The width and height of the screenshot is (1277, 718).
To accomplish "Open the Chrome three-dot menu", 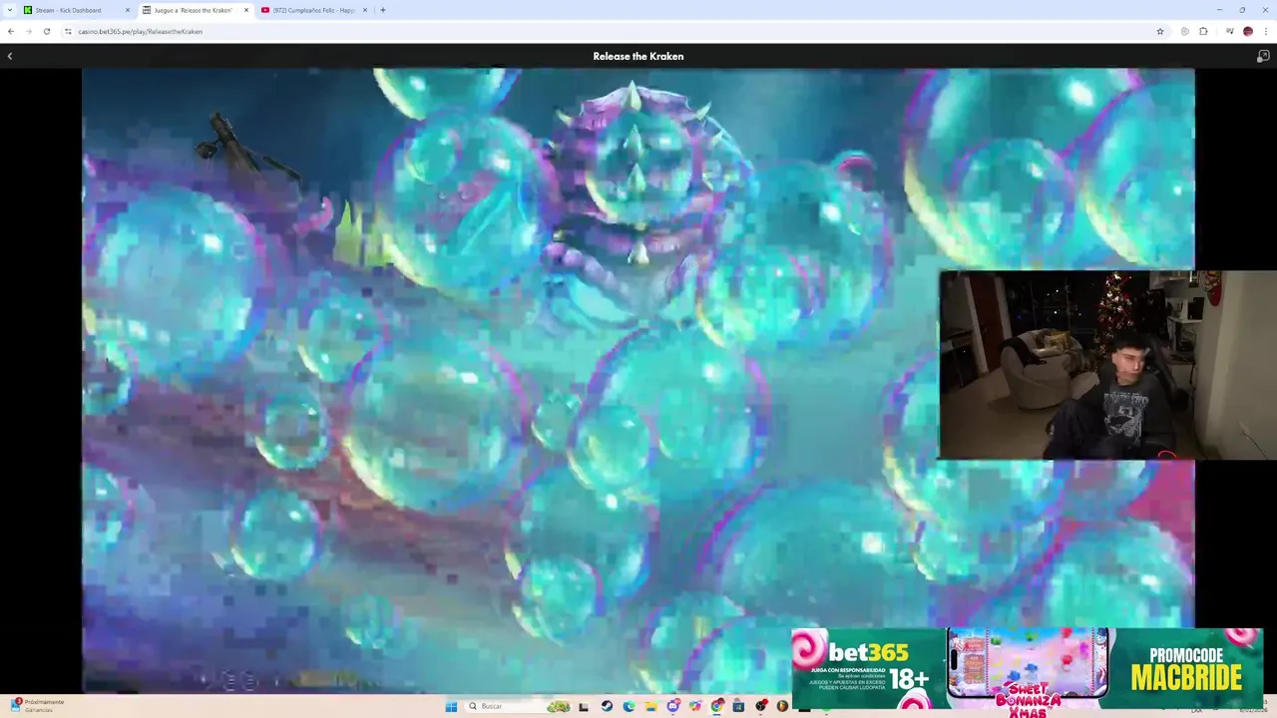I will (1266, 31).
